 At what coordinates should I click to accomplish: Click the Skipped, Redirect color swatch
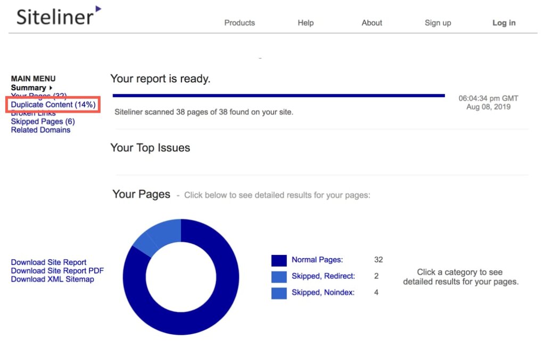pos(279,277)
